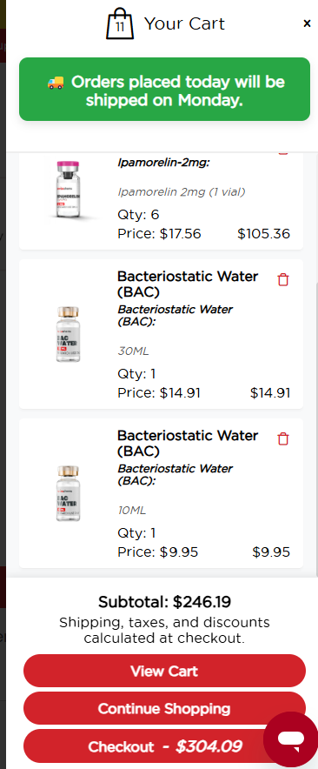Click the green shipping notice banner

(164, 90)
